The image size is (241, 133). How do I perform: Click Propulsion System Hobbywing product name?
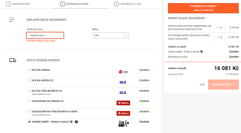(x=190, y=28)
